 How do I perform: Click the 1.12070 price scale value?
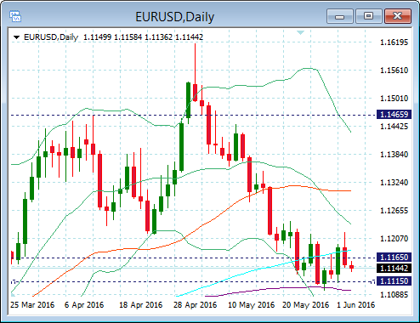coord(394,238)
